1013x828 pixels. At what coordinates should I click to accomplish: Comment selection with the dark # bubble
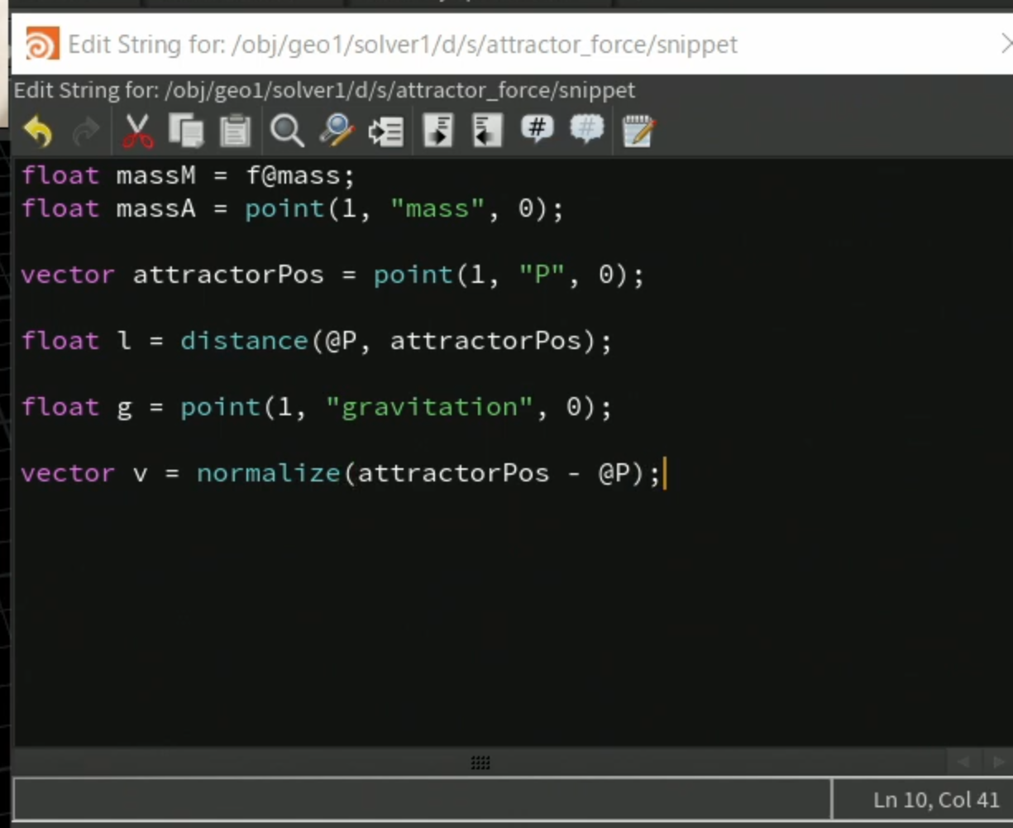coord(538,130)
